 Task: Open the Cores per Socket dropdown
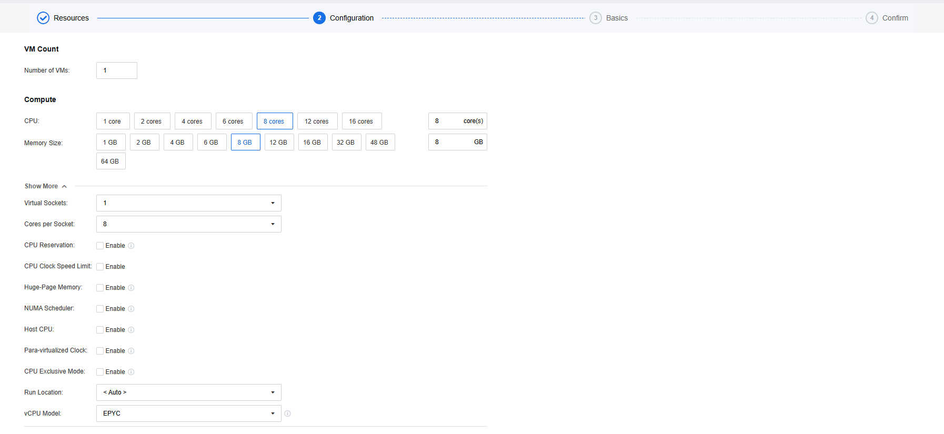coord(189,224)
